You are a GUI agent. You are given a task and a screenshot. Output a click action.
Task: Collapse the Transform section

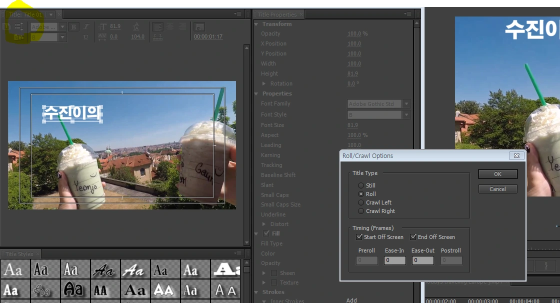(256, 24)
